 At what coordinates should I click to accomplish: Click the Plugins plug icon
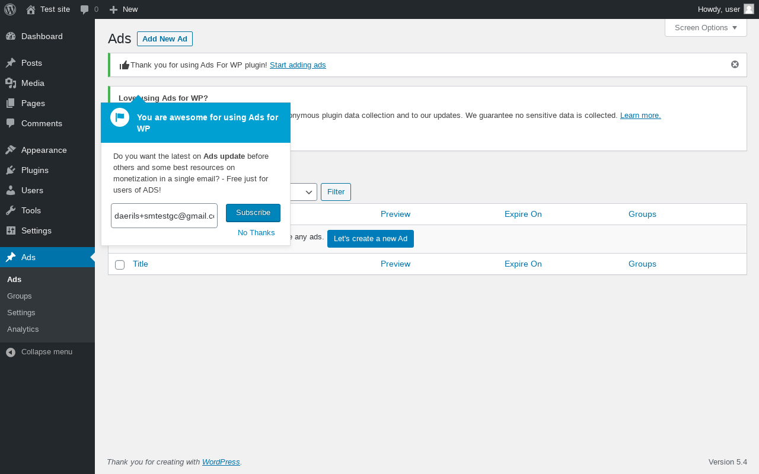11,170
